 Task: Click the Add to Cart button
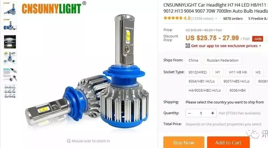228,142
